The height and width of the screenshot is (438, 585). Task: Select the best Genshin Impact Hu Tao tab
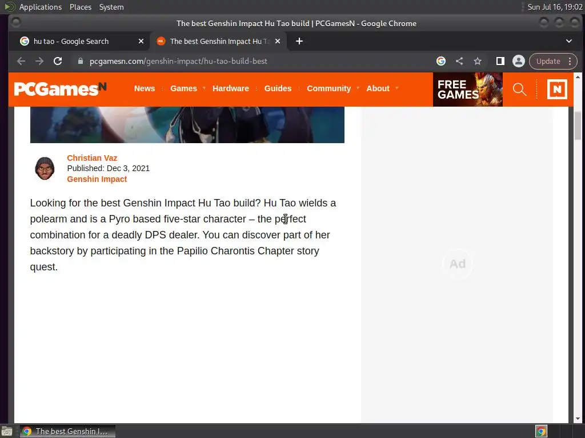point(218,41)
